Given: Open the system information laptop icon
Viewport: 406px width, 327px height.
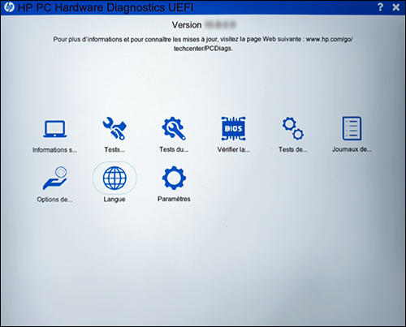Looking at the screenshot, I should [x=55, y=129].
